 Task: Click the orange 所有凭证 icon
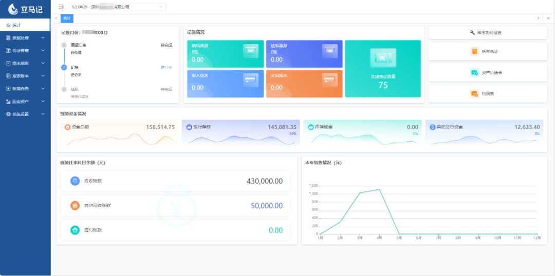click(x=474, y=52)
